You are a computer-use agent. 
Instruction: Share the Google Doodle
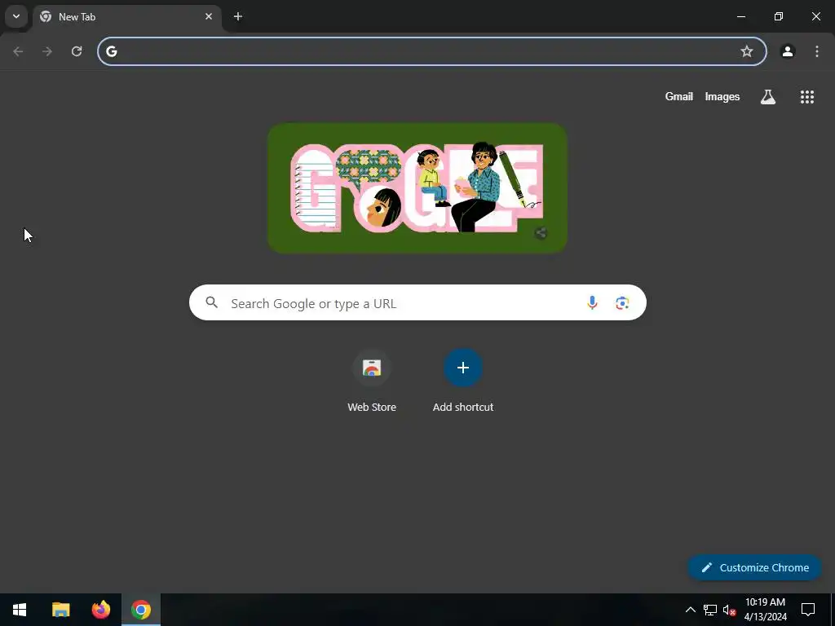[x=541, y=232]
